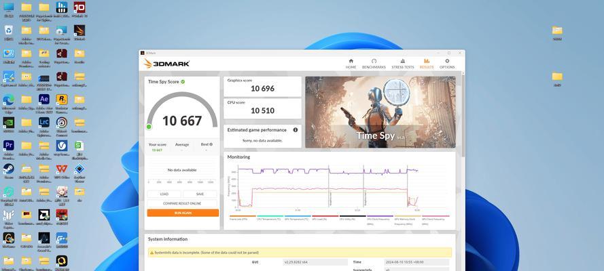604x271 pixels.
Task: Click the 3DMark window vertical scrollbar
Action: pos(463,115)
